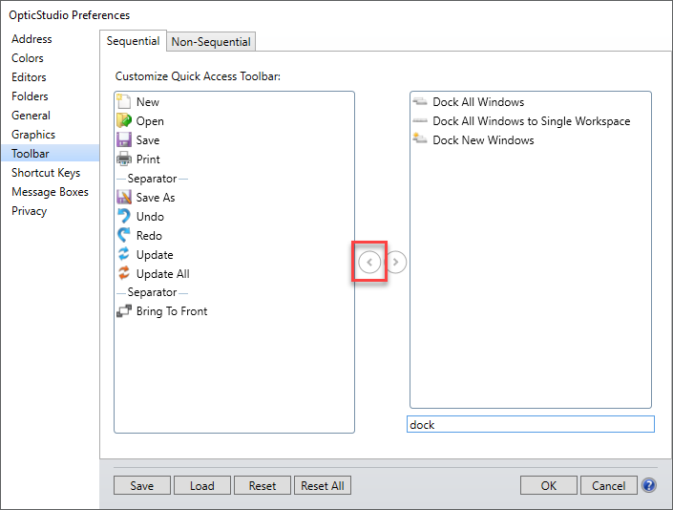Viewport: 673px width, 510px height.
Task: Click the Reset All button
Action: [x=323, y=485]
